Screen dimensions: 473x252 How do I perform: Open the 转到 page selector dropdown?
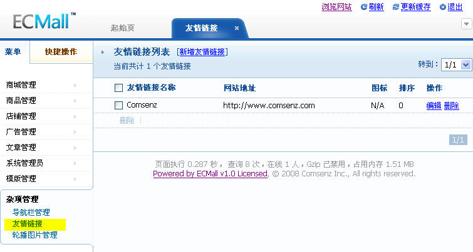(x=456, y=64)
